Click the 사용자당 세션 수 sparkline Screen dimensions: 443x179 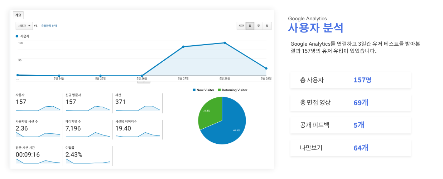(x=38, y=134)
